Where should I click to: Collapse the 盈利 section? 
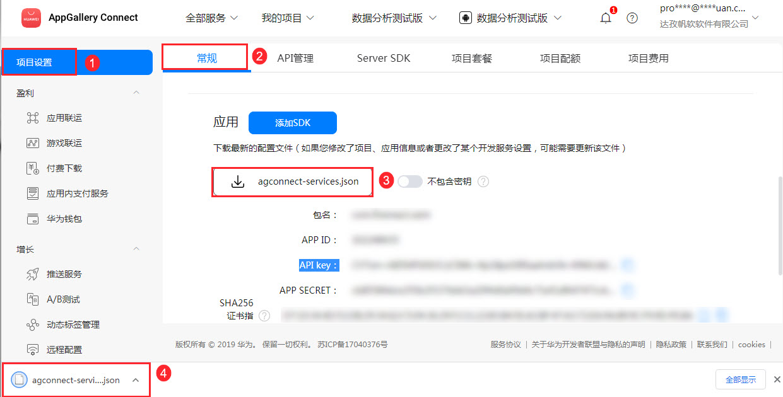[x=136, y=93]
